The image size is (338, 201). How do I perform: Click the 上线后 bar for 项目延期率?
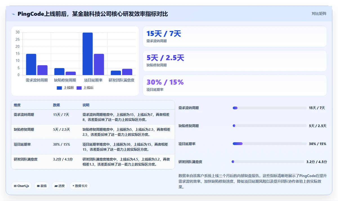[x=99, y=64]
